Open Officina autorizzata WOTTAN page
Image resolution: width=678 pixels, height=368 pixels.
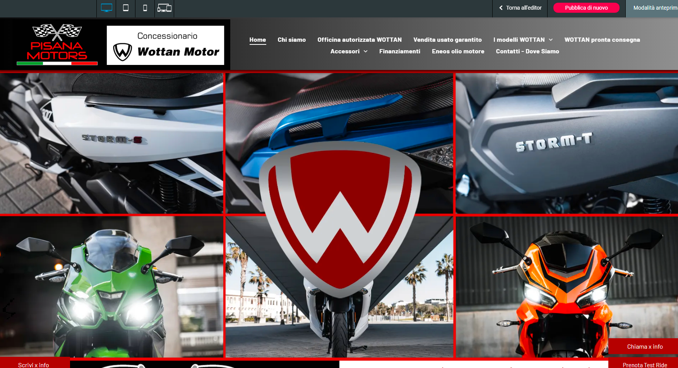(360, 40)
